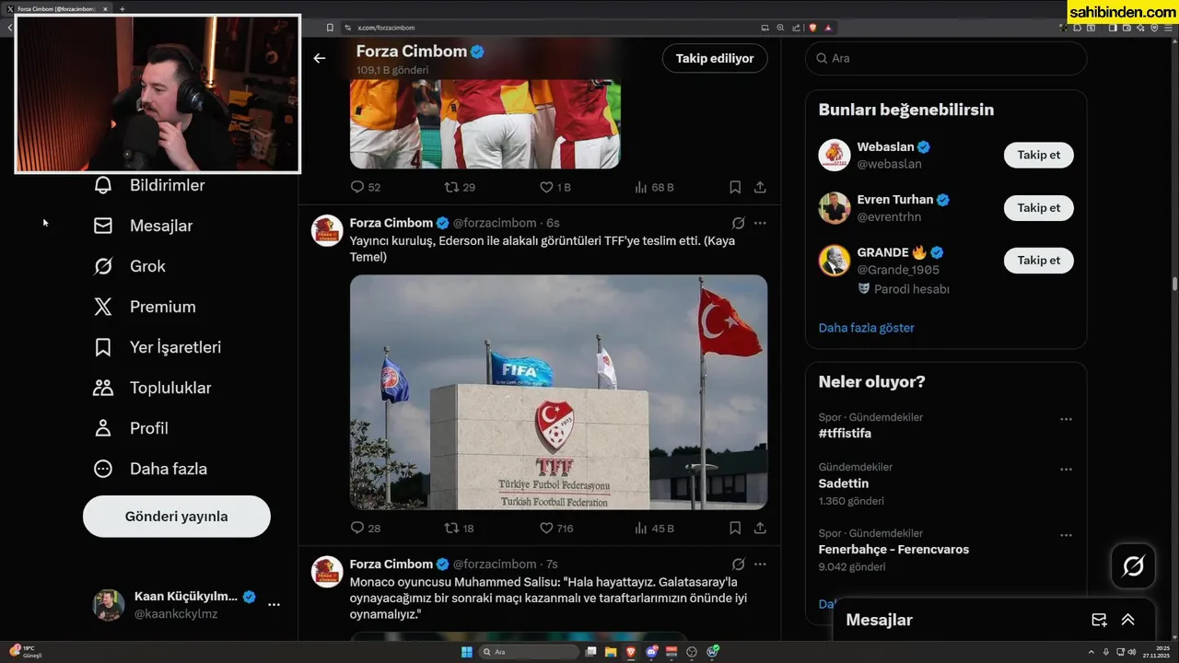
Task: Repost icon with 29 on top post
Action: click(451, 187)
